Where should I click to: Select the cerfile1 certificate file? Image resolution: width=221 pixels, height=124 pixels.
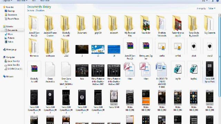pos(178,48)
